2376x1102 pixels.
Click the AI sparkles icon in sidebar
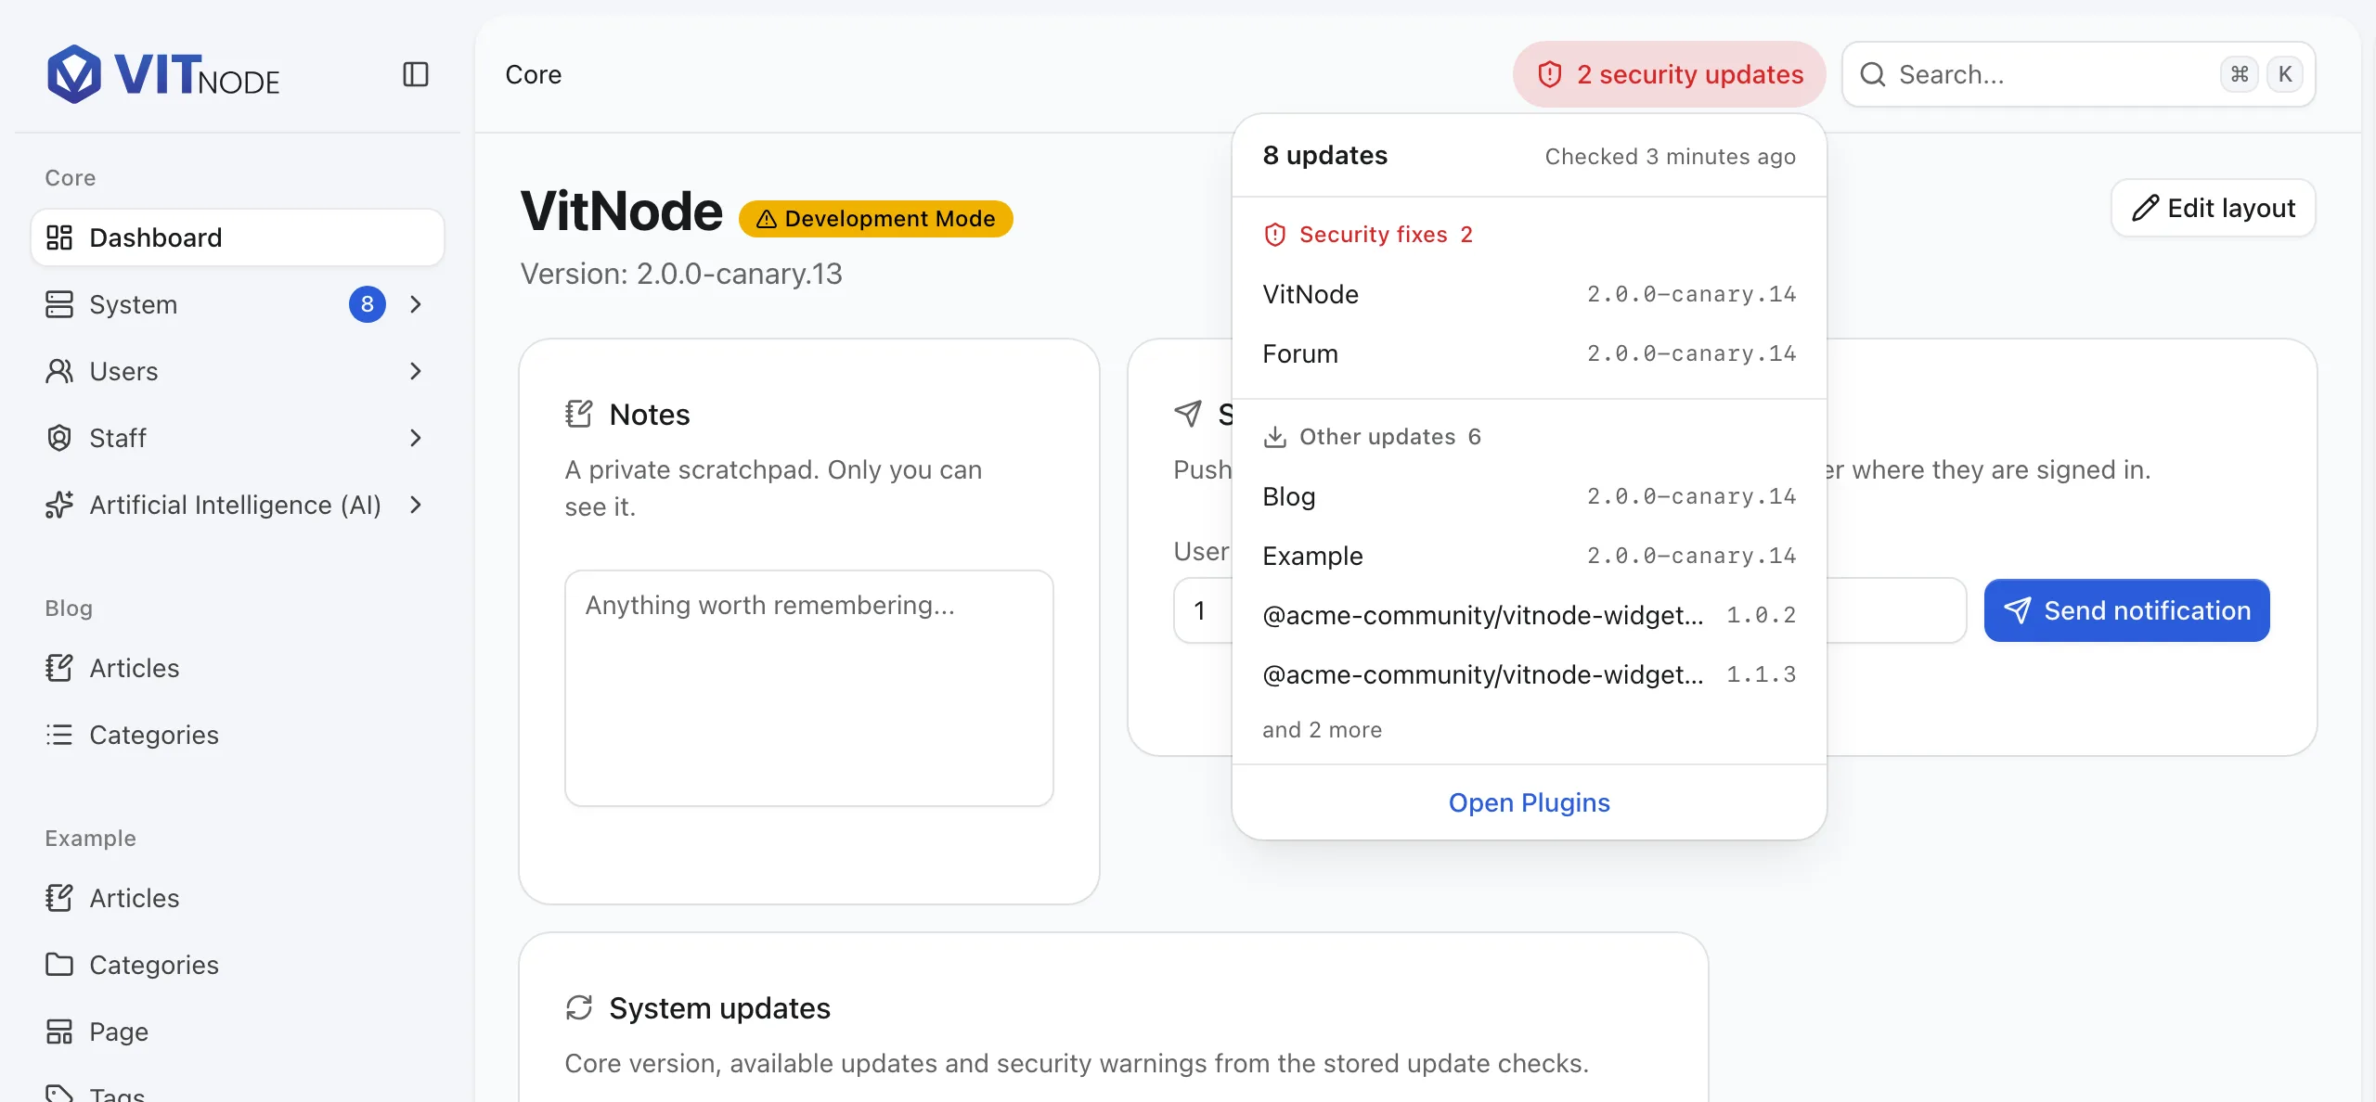click(59, 505)
